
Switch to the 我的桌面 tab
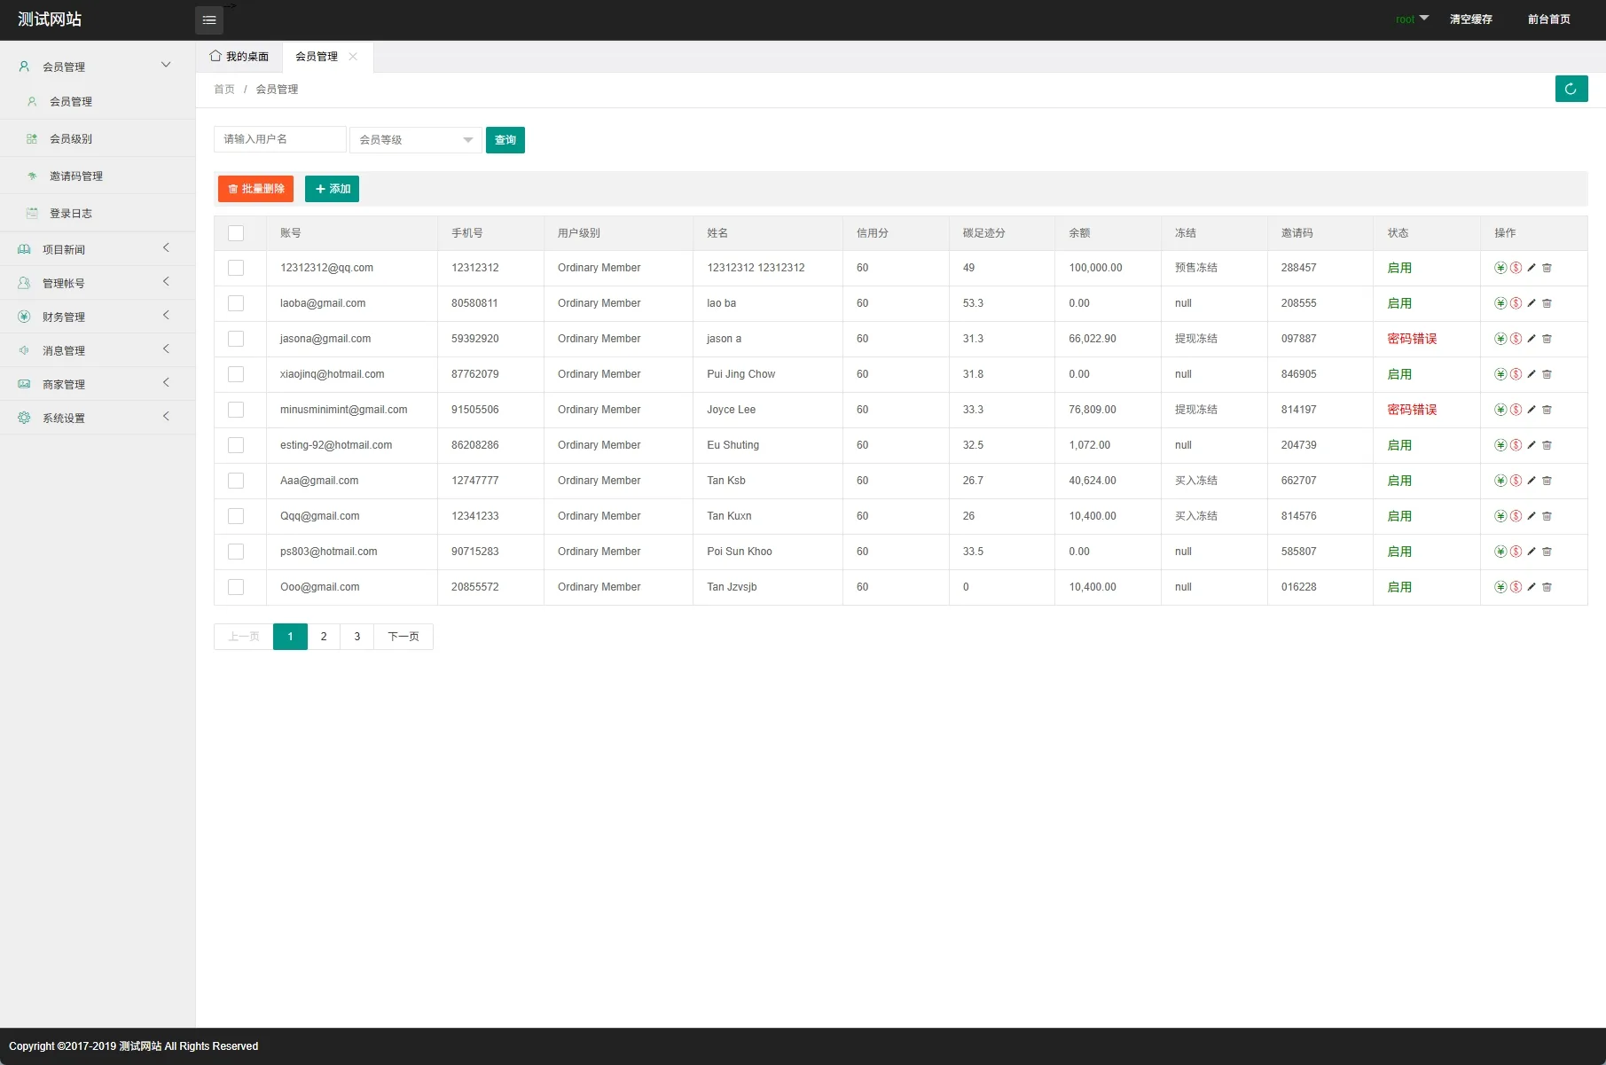(x=239, y=57)
